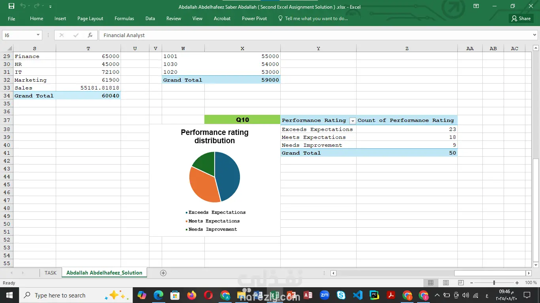Switch to Page Layout view in status bar
The height and width of the screenshot is (303, 540).
click(446, 283)
